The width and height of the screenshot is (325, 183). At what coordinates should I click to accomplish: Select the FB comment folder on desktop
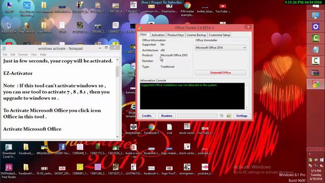[44, 7]
